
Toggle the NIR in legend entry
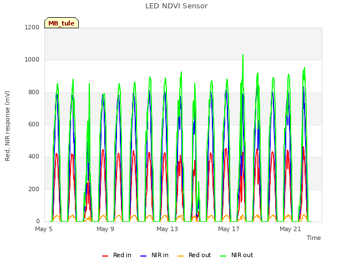pos(154,255)
